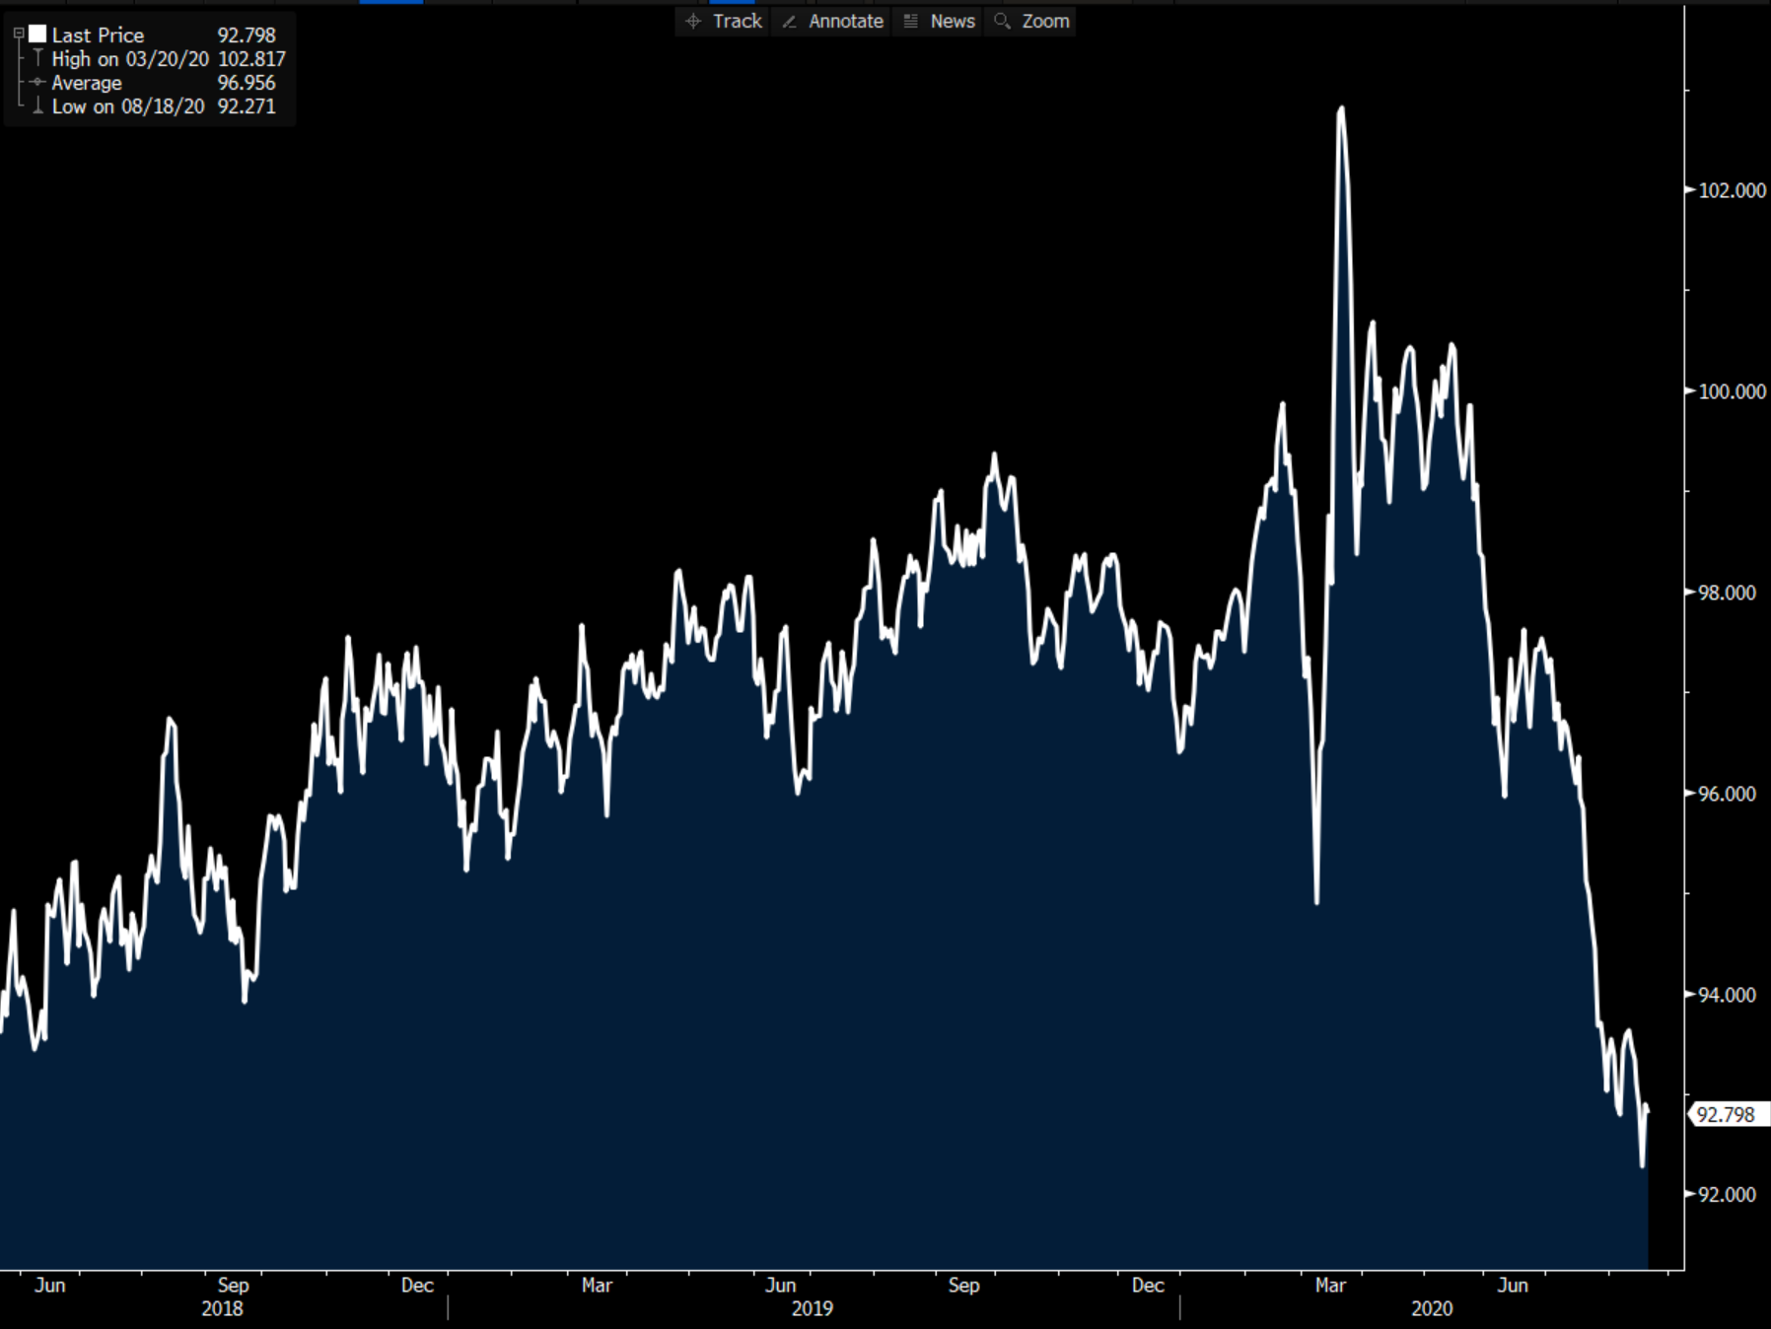Click the March 2020 peak on the chart line

1341,109
